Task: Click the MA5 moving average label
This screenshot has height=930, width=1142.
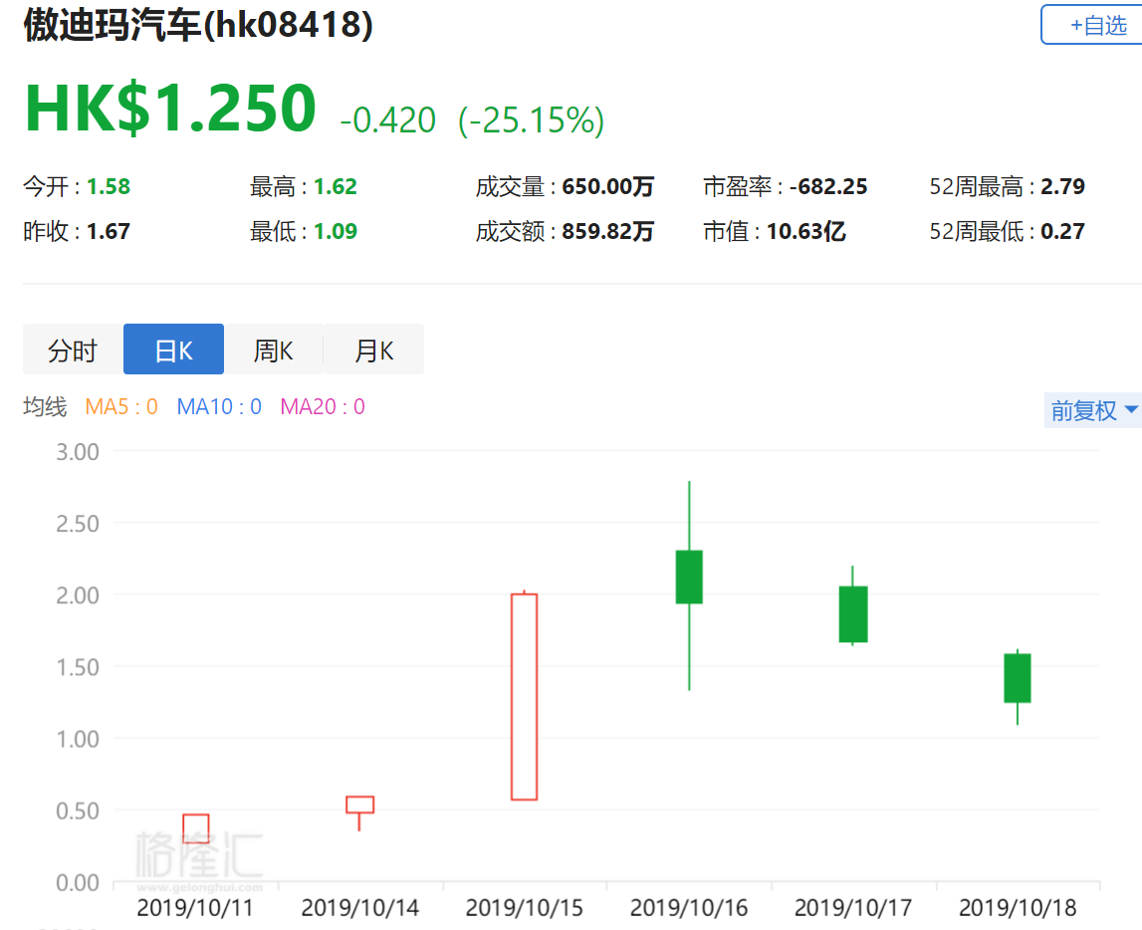Action: pos(120,406)
